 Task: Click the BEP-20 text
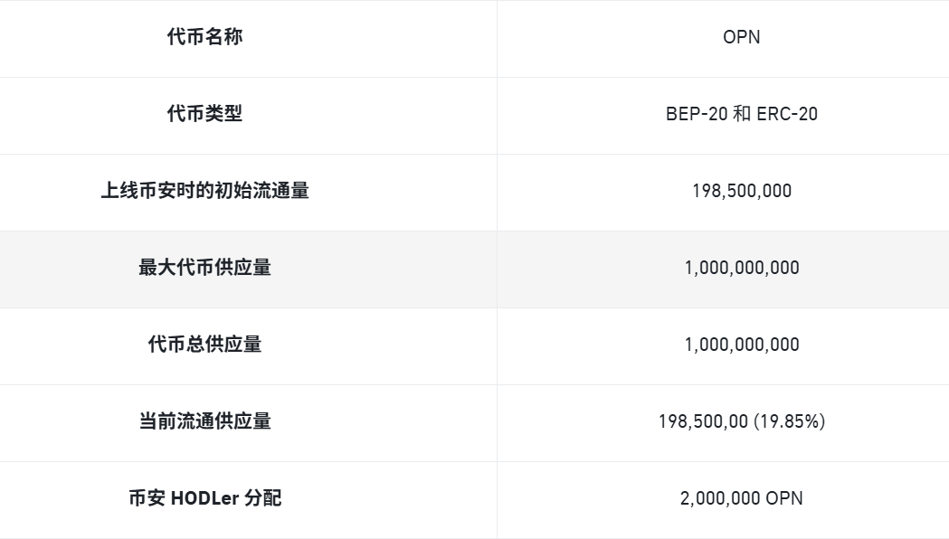695,114
